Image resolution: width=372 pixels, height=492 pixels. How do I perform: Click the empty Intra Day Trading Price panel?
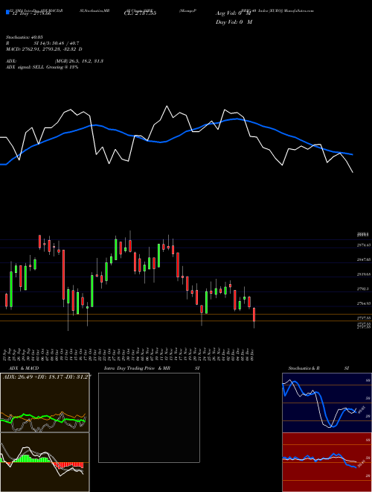(x=149, y=417)
